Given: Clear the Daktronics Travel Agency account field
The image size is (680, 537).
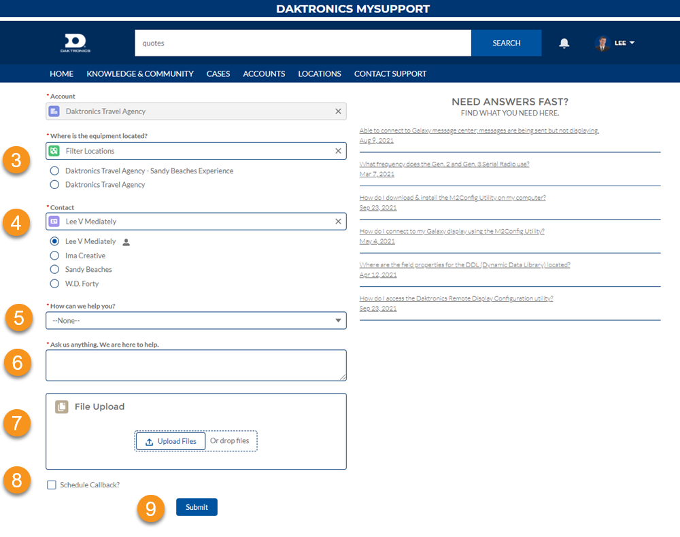Looking at the screenshot, I should coord(338,111).
